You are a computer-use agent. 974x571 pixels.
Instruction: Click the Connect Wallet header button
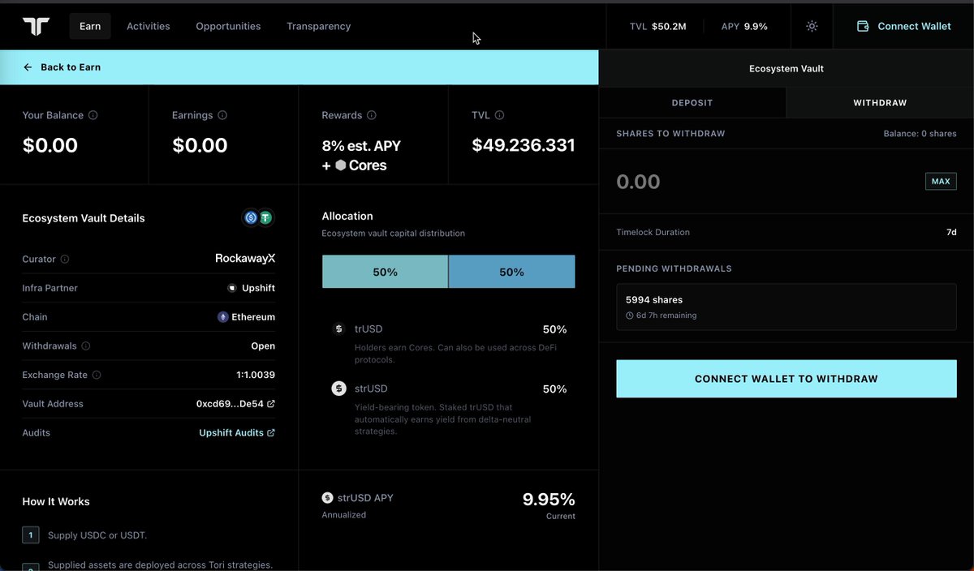(904, 26)
